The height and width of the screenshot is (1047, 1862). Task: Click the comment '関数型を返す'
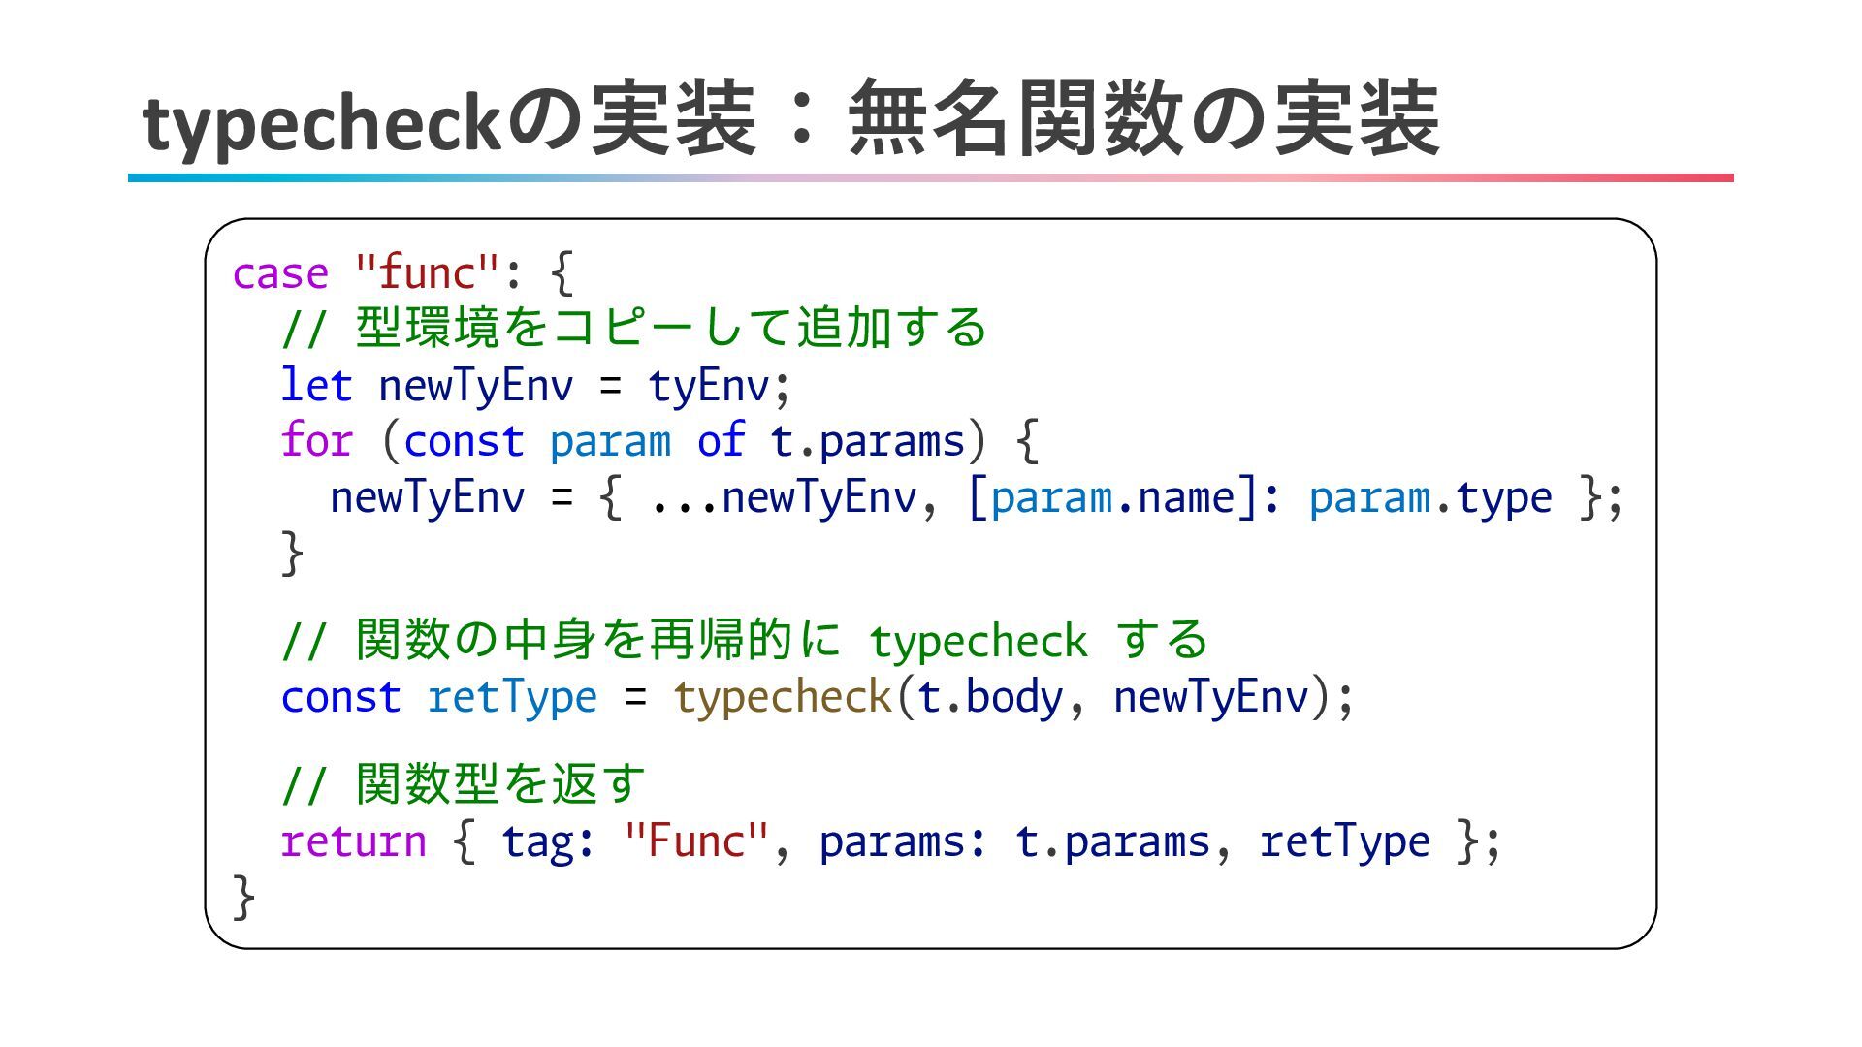point(499,783)
